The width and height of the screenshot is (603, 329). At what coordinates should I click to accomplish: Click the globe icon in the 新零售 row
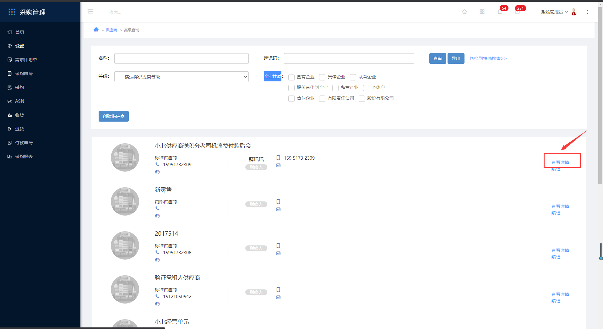[157, 216]
